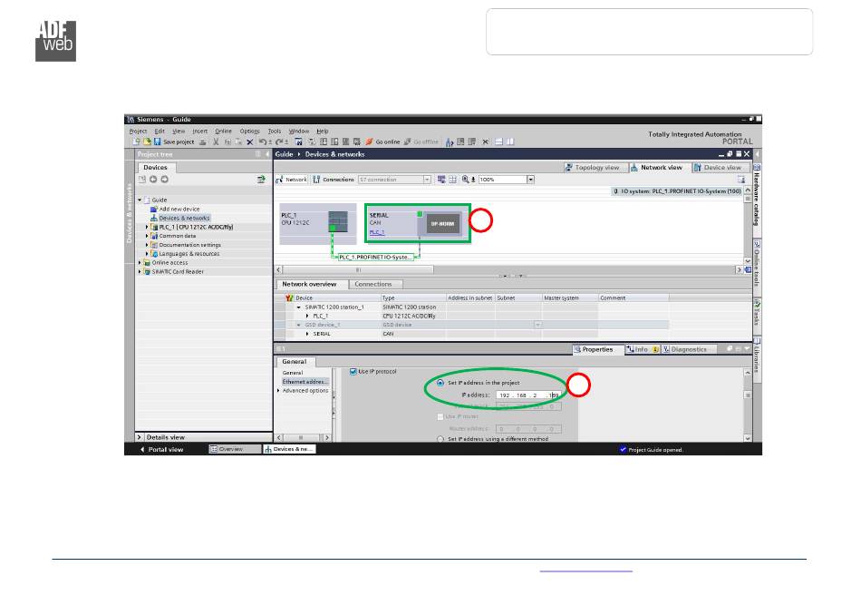861x605 pixels.
Task: Click the SERIAL CAN device block
Action: pos(418,224)
